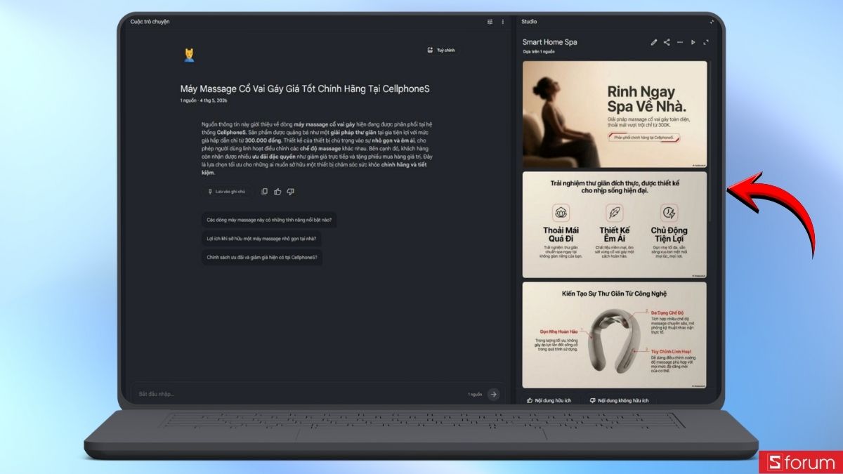
Task: Mark Nội dung hữu ích
Action: (x=549, y=400)
